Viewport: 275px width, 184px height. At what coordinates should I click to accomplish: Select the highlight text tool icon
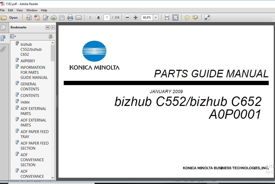click(195, 18)
